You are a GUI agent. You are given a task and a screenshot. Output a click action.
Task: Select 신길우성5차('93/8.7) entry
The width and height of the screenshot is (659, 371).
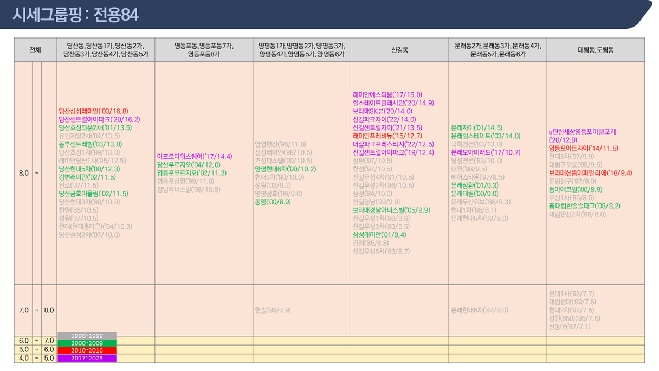[x=381, y=251]
